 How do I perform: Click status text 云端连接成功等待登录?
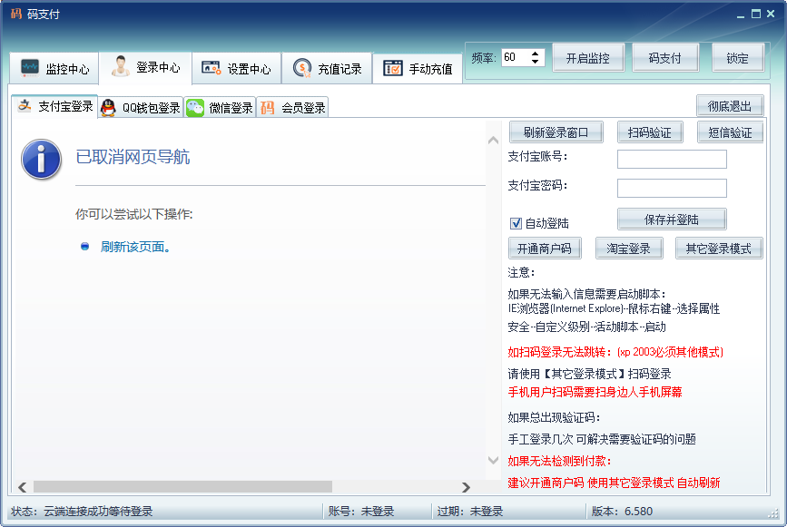pyautogui.click(x=98, y=512)
